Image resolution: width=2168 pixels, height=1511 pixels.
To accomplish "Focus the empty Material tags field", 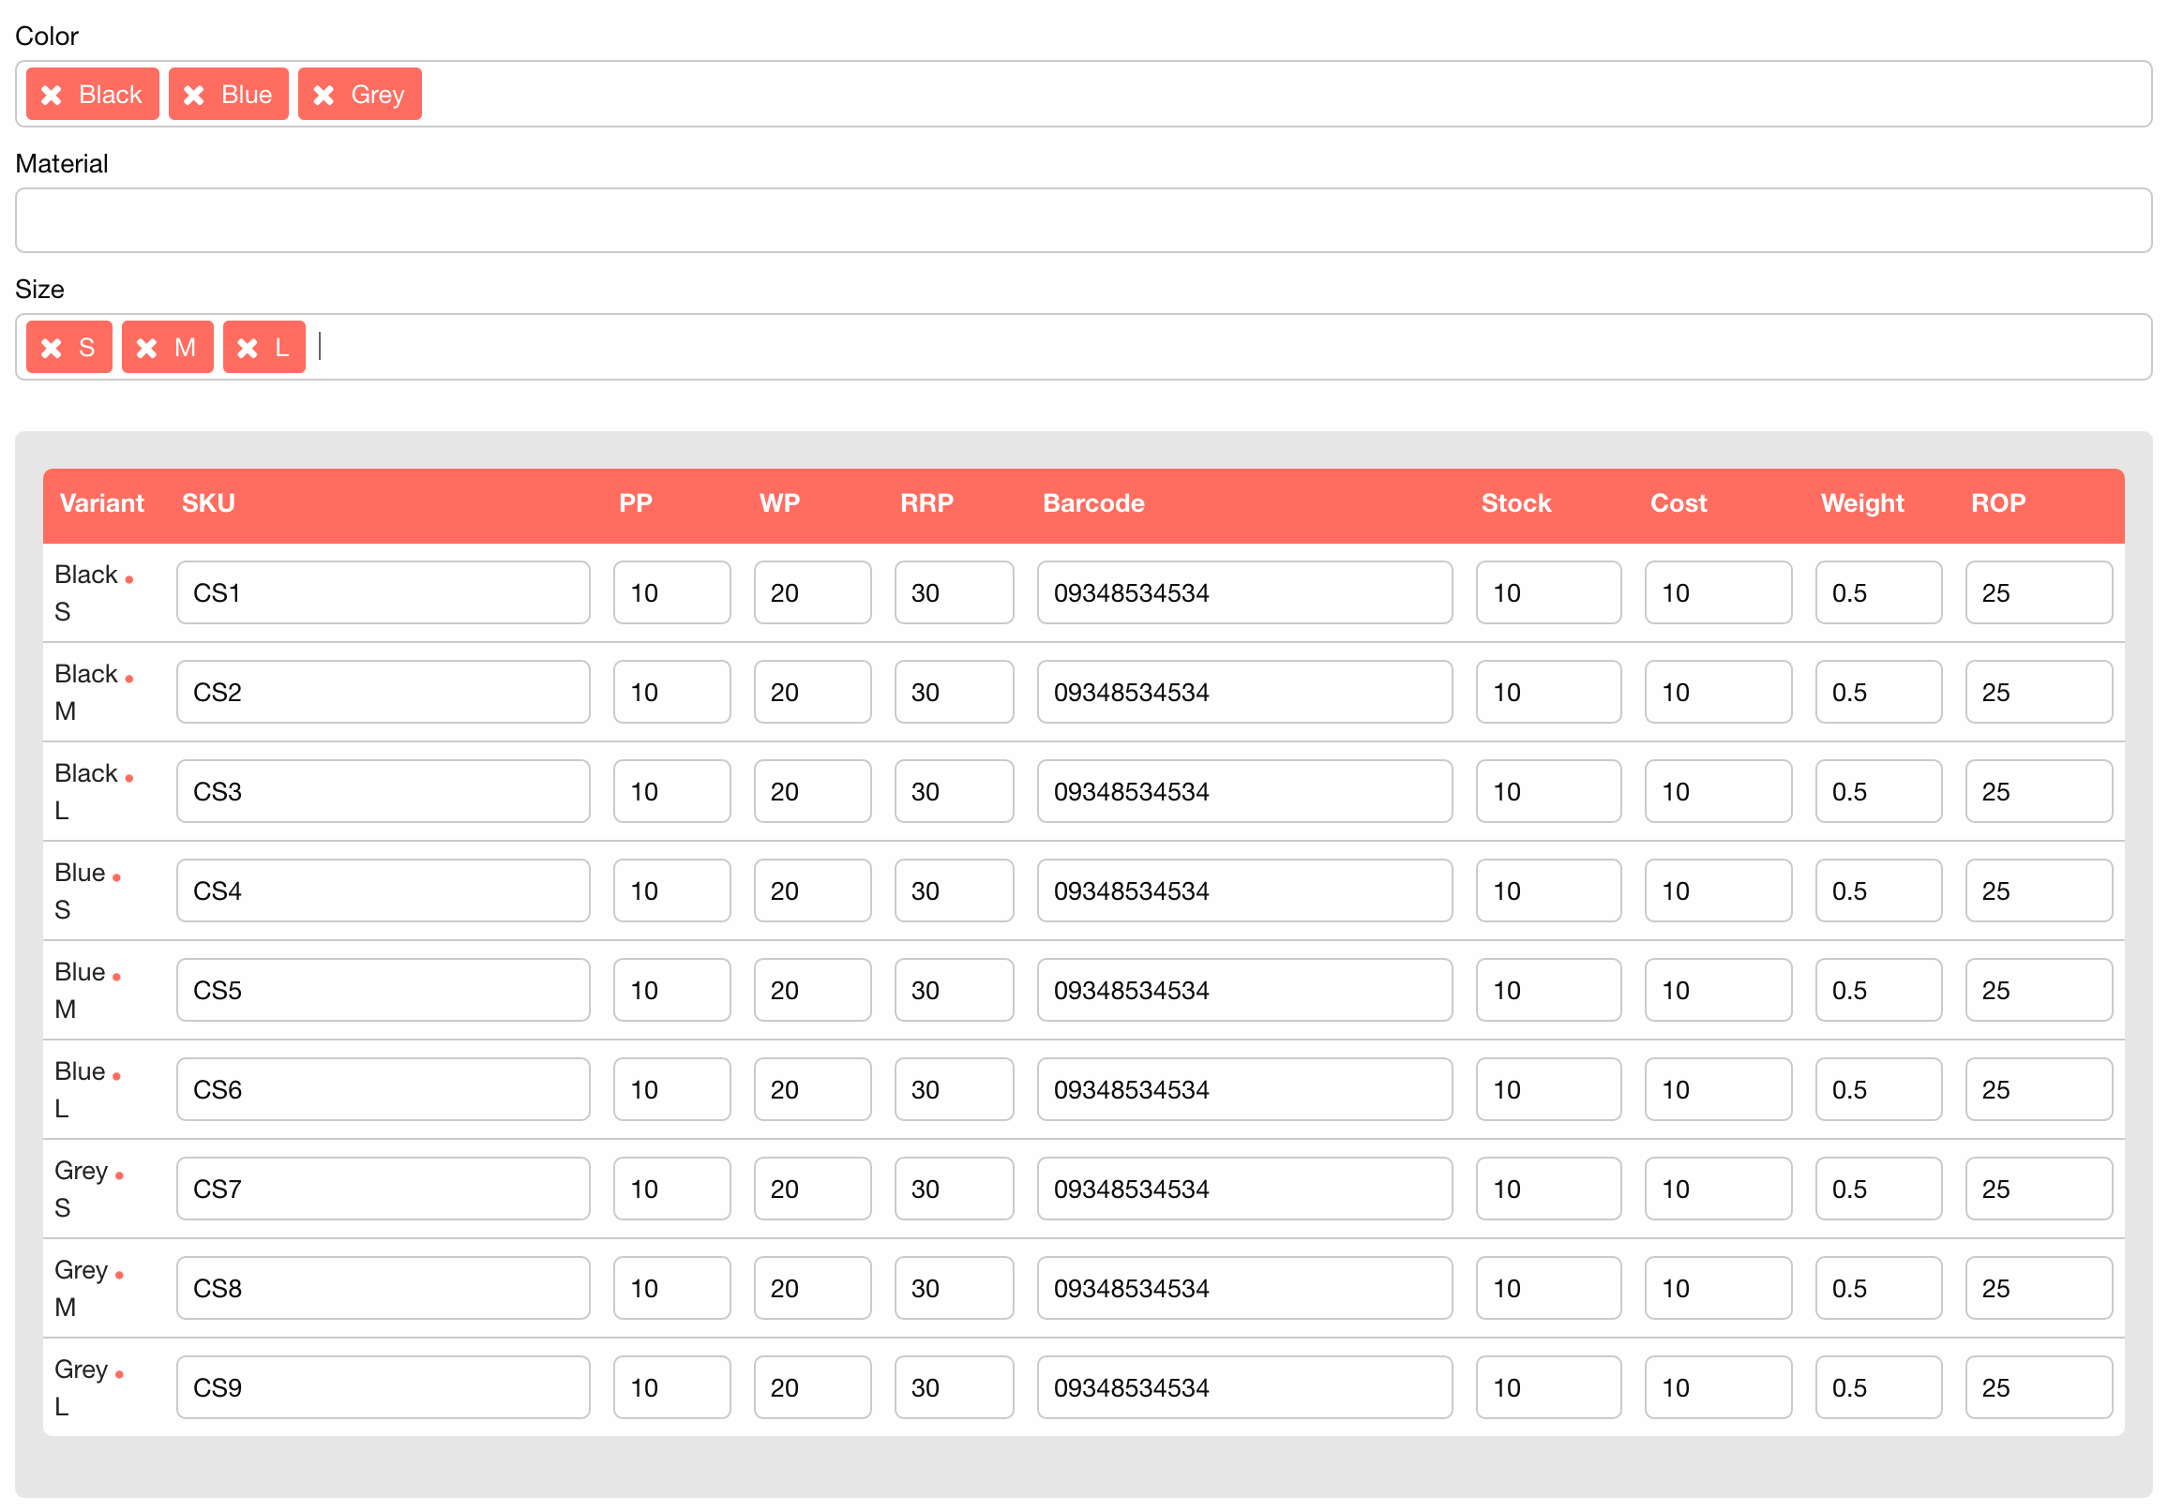I will 1082,221.
